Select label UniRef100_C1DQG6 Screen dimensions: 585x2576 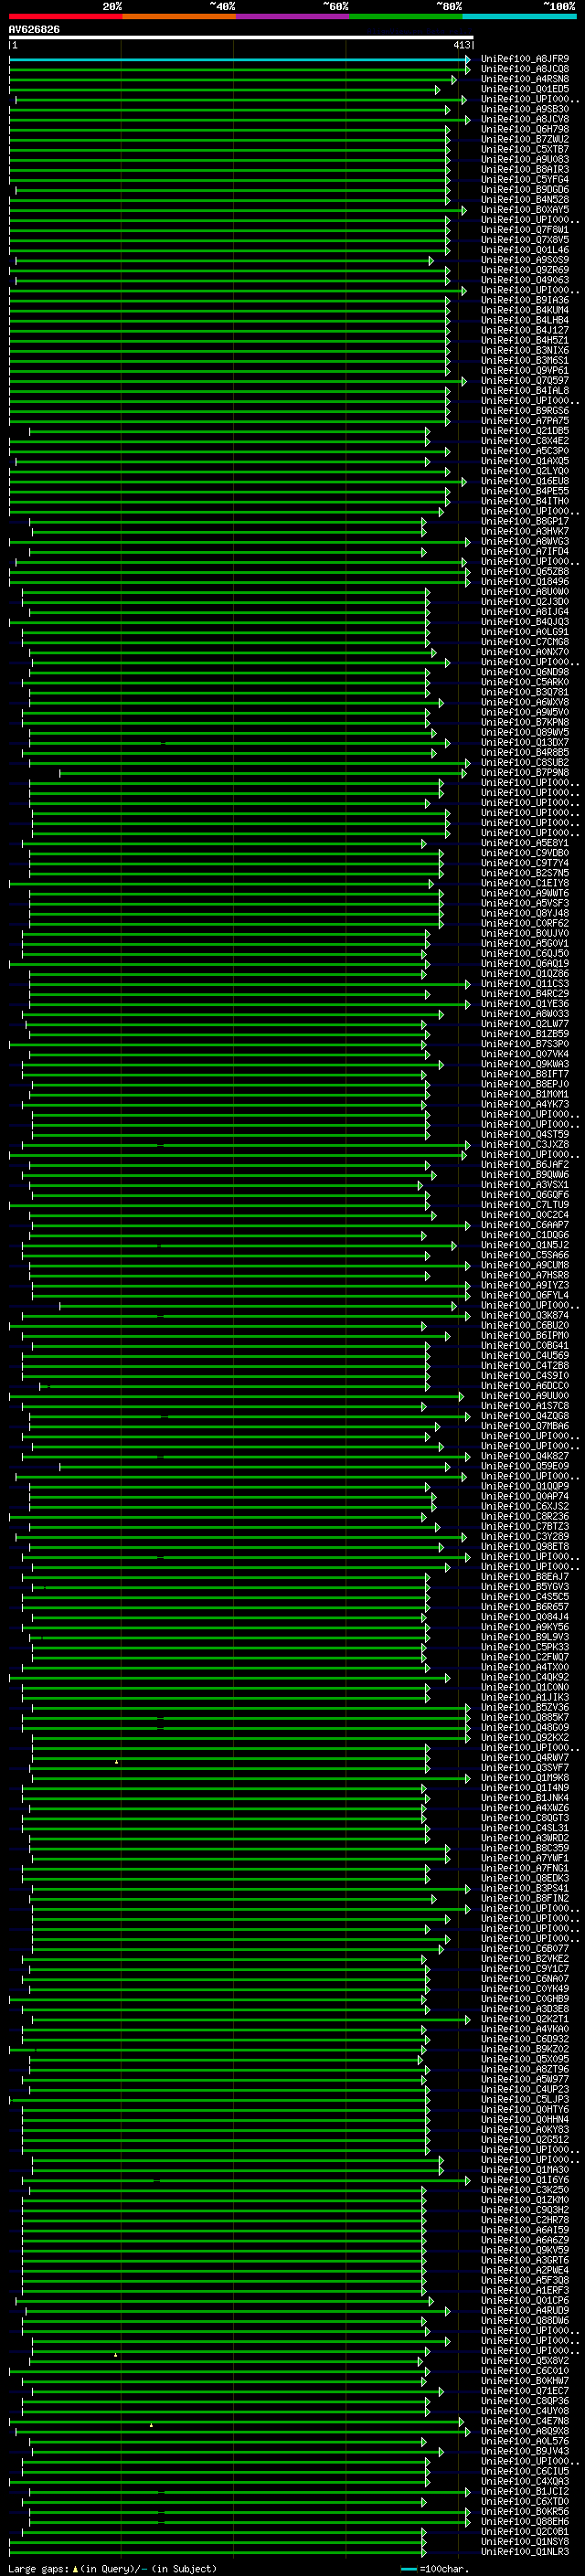coord(525,1234)
